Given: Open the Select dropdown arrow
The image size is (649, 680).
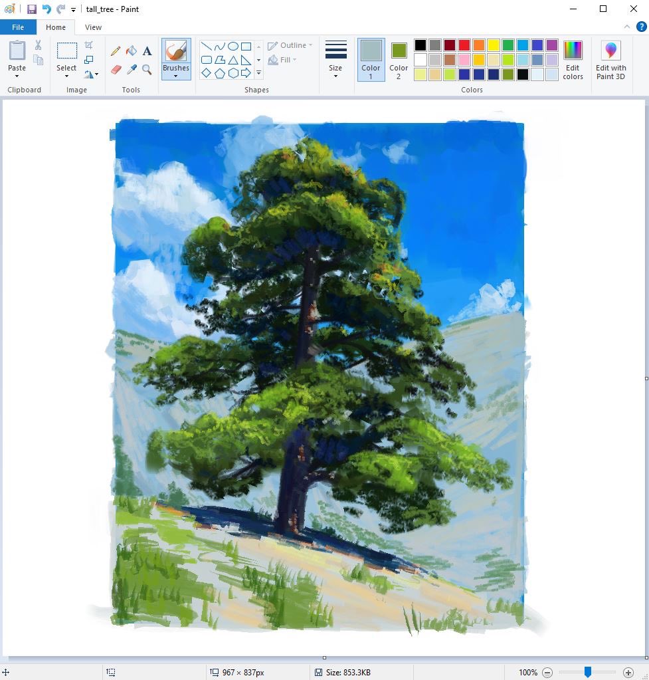Looking at the screenshot, I should 67,76.
